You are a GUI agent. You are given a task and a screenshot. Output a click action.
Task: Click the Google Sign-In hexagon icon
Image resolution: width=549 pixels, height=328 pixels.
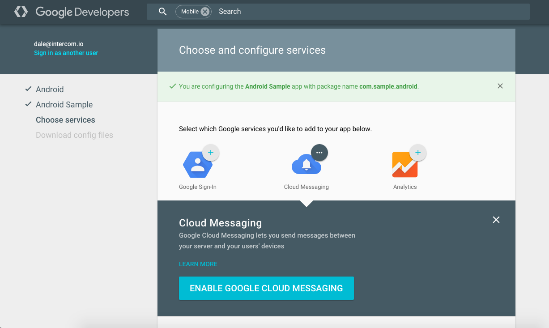[197, 165]
